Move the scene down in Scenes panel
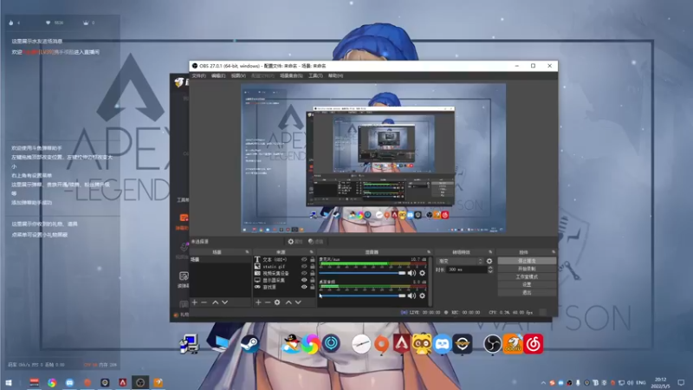Screen dimensions: 693x390 coord(225,302)
